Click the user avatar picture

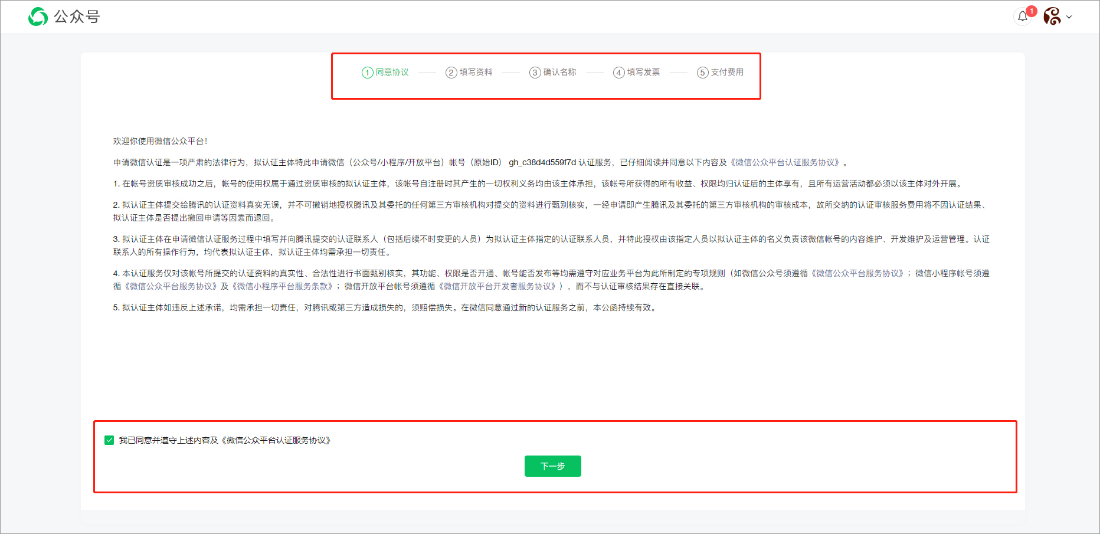(x=1052, y=17)
